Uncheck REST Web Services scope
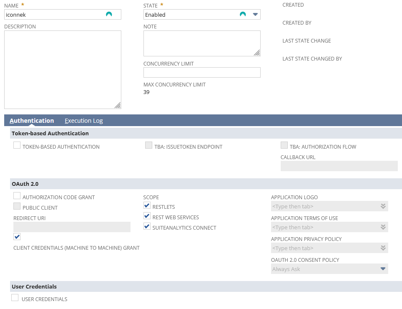Viewport: 402px width, 309px height. [x=147, y=216]
